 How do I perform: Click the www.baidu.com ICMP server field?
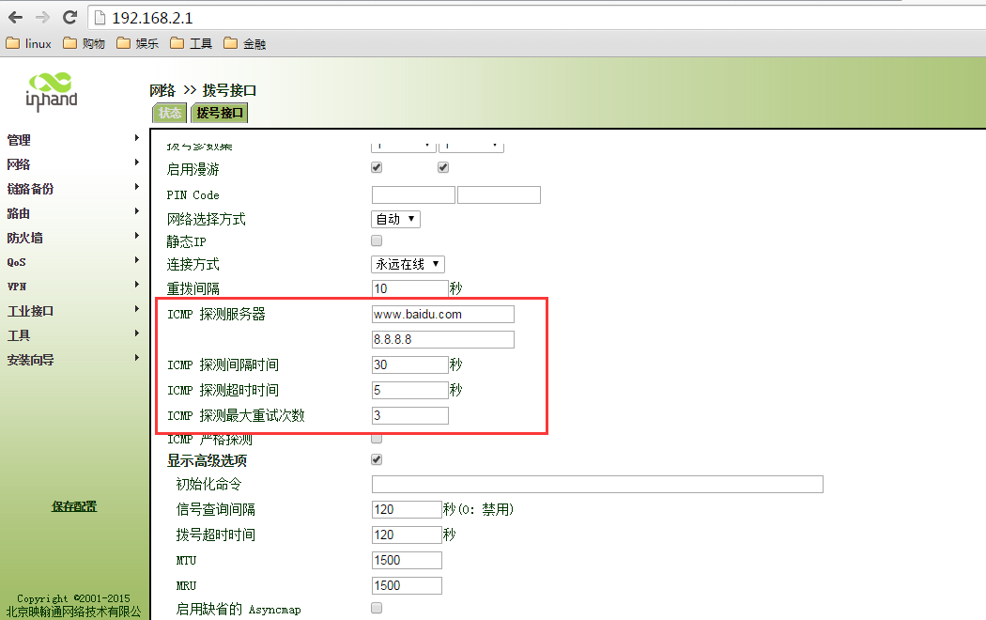[x=442, y=314]
